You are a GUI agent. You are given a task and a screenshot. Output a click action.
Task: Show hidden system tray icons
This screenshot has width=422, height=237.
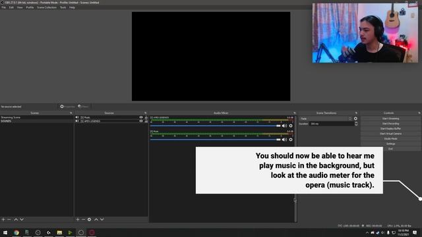coord(367,232)
